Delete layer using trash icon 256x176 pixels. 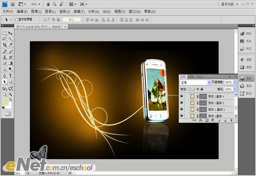click(231, 120)
